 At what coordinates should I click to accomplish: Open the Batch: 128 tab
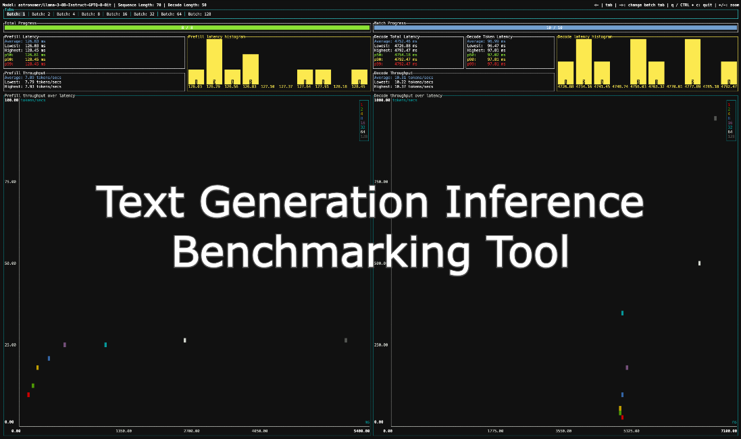(x=199, y=14)
